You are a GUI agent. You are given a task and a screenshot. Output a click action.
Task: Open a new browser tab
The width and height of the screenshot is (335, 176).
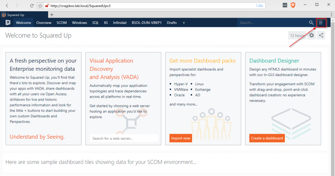(x=52, y=15)
